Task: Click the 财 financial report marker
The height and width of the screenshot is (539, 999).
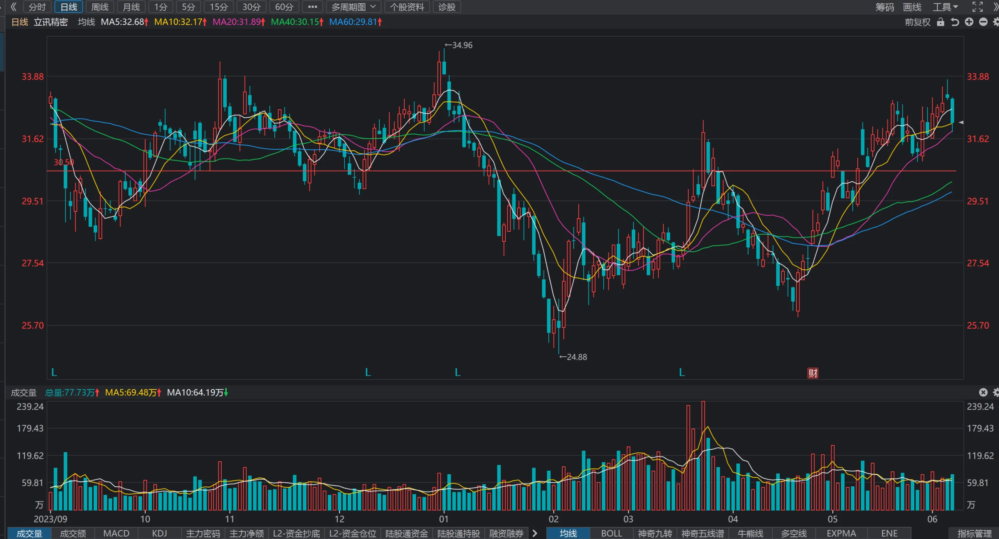Action: tap(812, 373)
